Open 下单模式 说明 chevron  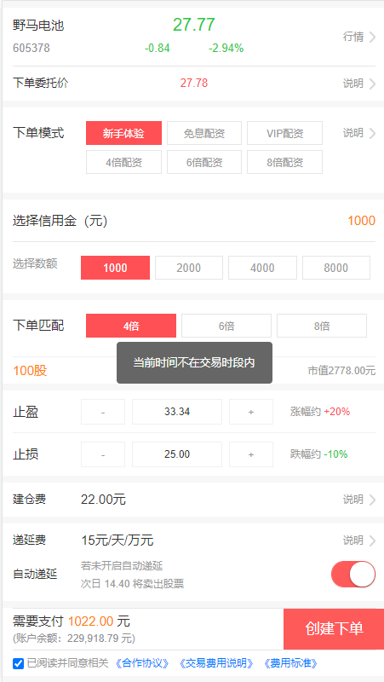pos(372,133)
